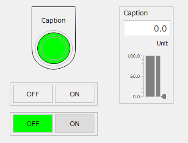Click the 100.0 scale label

coord(134,56)
